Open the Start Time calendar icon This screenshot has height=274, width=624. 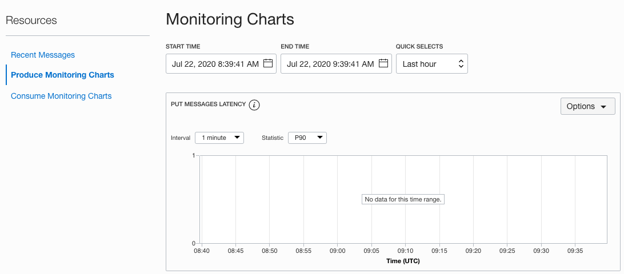pyautogui.click(x=268, y=63)
